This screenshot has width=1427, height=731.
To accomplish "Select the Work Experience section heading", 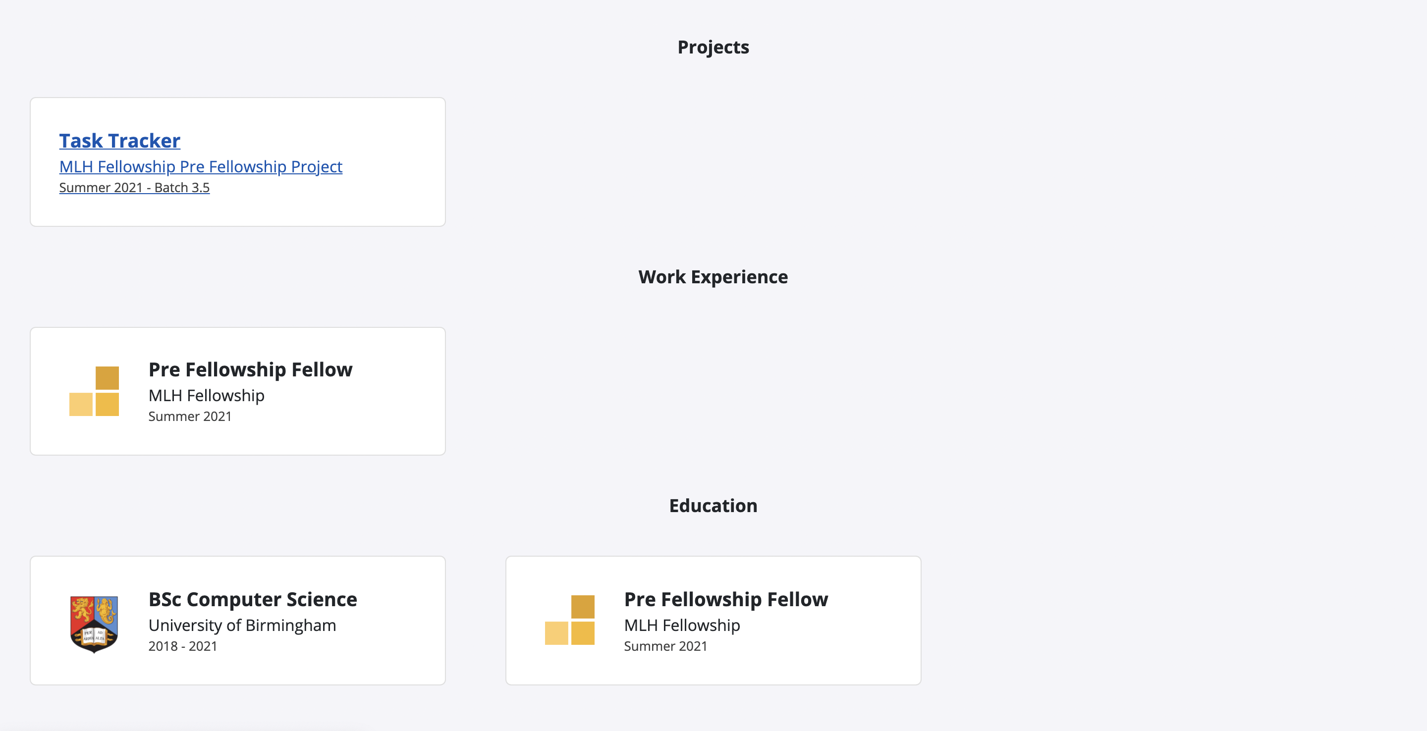I will pos(713,277).
